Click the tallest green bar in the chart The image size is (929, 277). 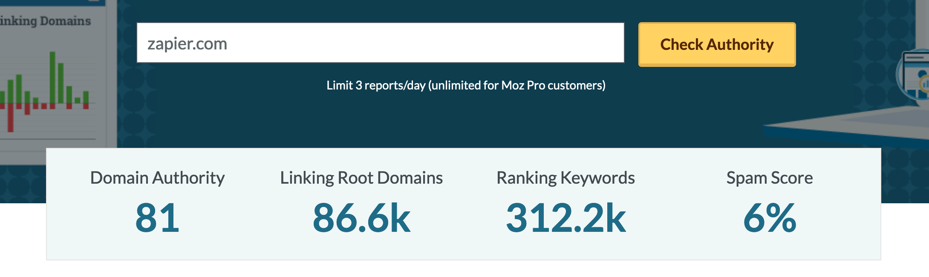click(x=52, y=77)
